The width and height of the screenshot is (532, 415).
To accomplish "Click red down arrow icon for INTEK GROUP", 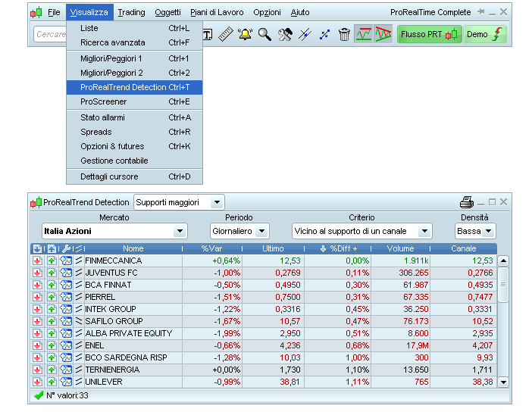I will (x=37, y=309).
